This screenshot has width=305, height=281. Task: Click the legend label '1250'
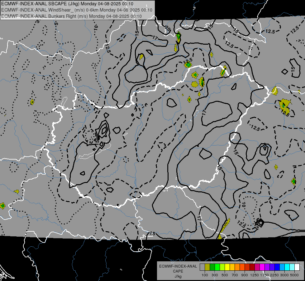coord(255,275)
